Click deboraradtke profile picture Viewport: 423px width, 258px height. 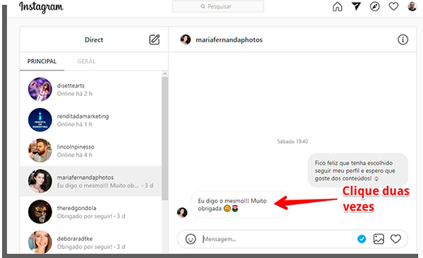tap(40, 242)
